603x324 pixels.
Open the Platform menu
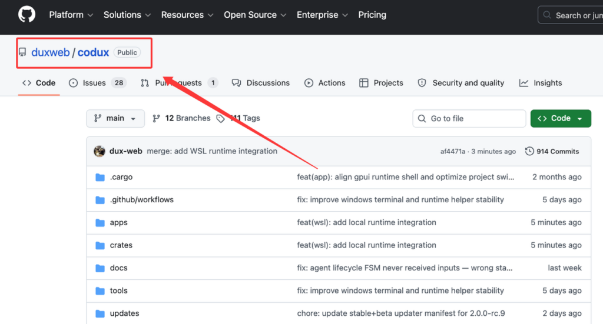(71, 15)
